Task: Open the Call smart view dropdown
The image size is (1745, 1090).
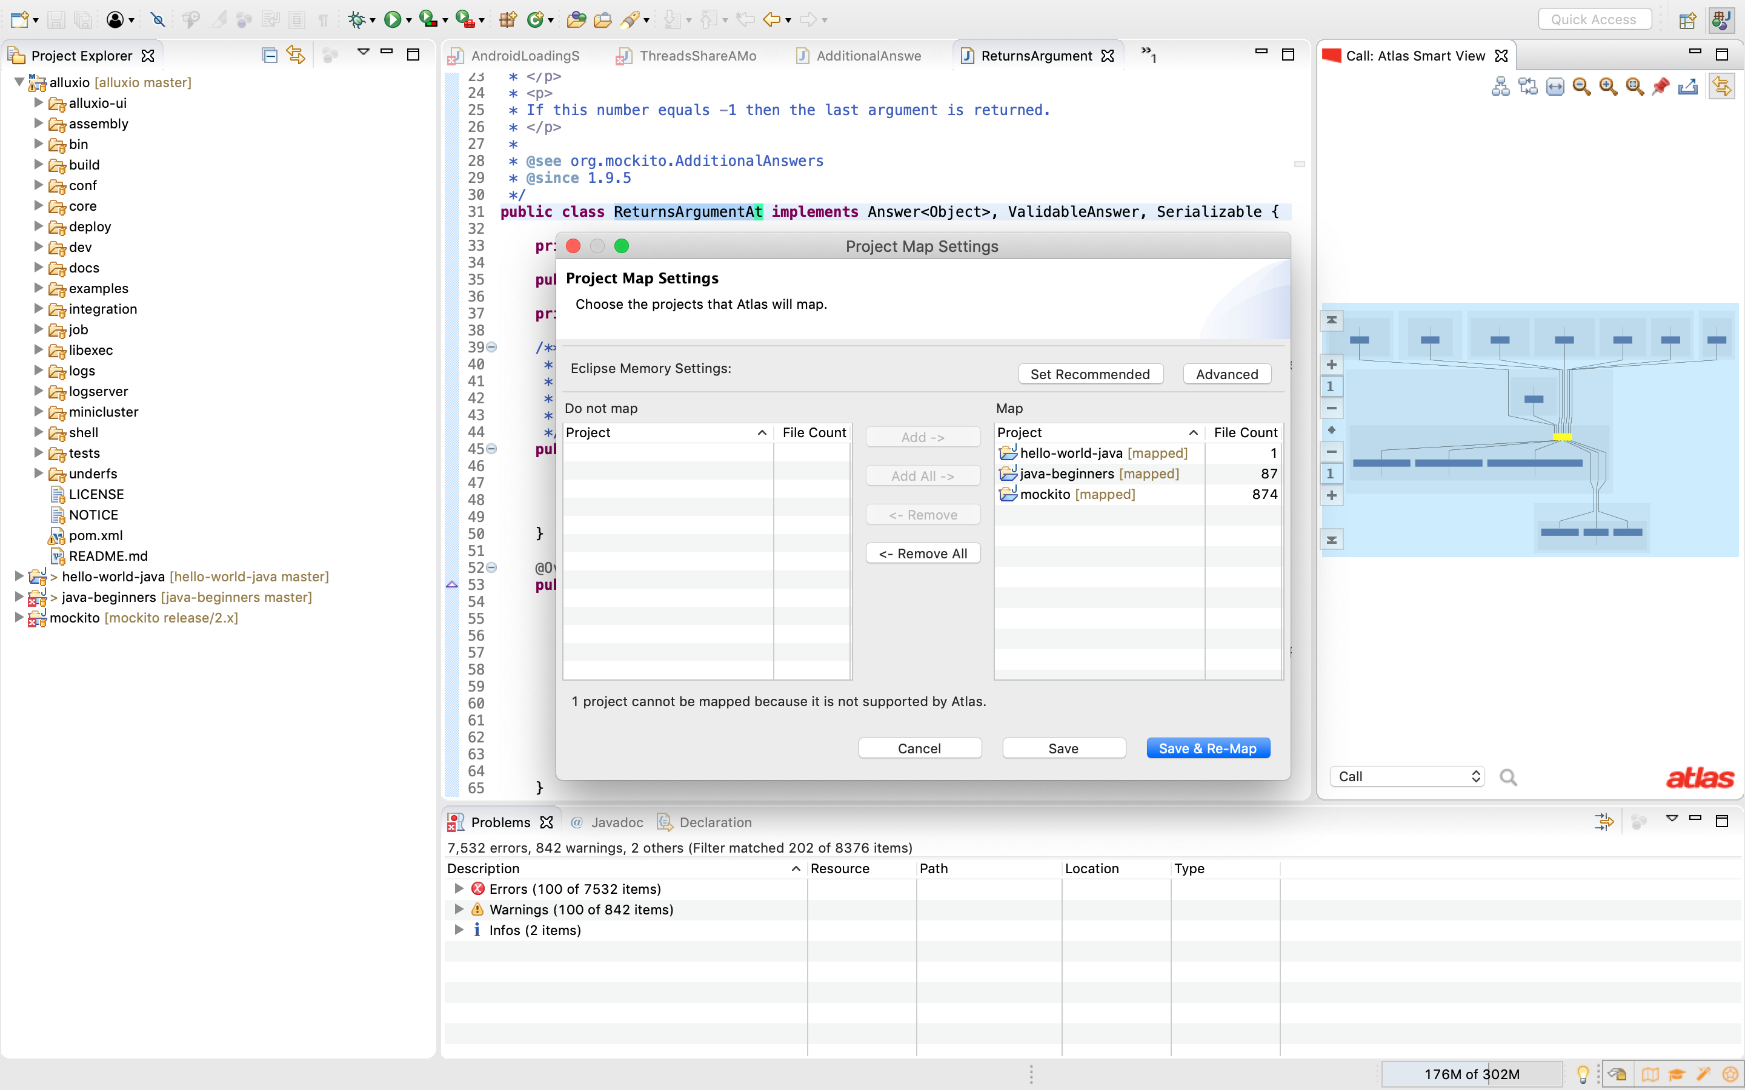Action: pyautogui.click(x=1407, y=776)
